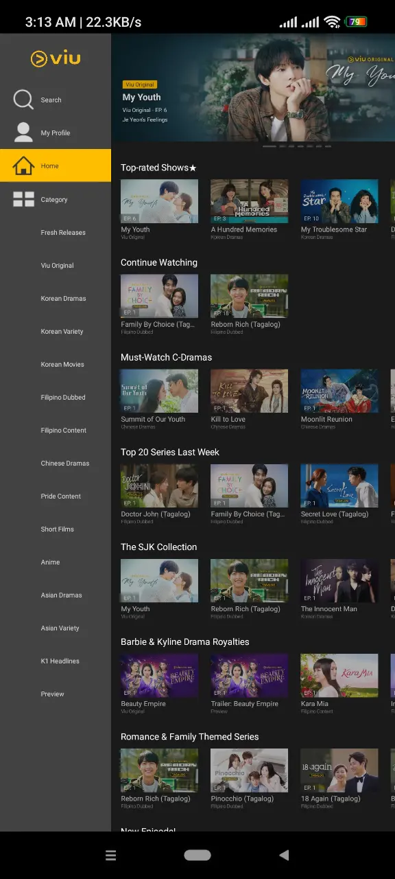Screen dimensions: 395x879
Task: Tap Android recent apps icon
Action: coord(110,855)
